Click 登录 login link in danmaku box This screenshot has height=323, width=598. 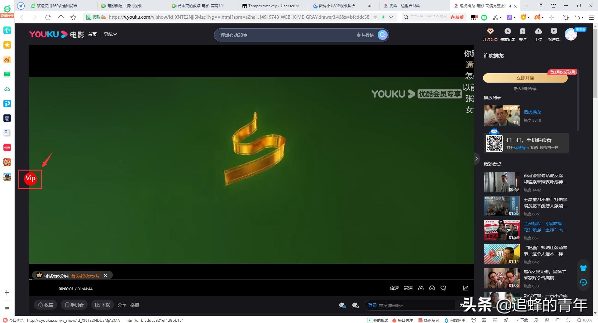[372, 305]
